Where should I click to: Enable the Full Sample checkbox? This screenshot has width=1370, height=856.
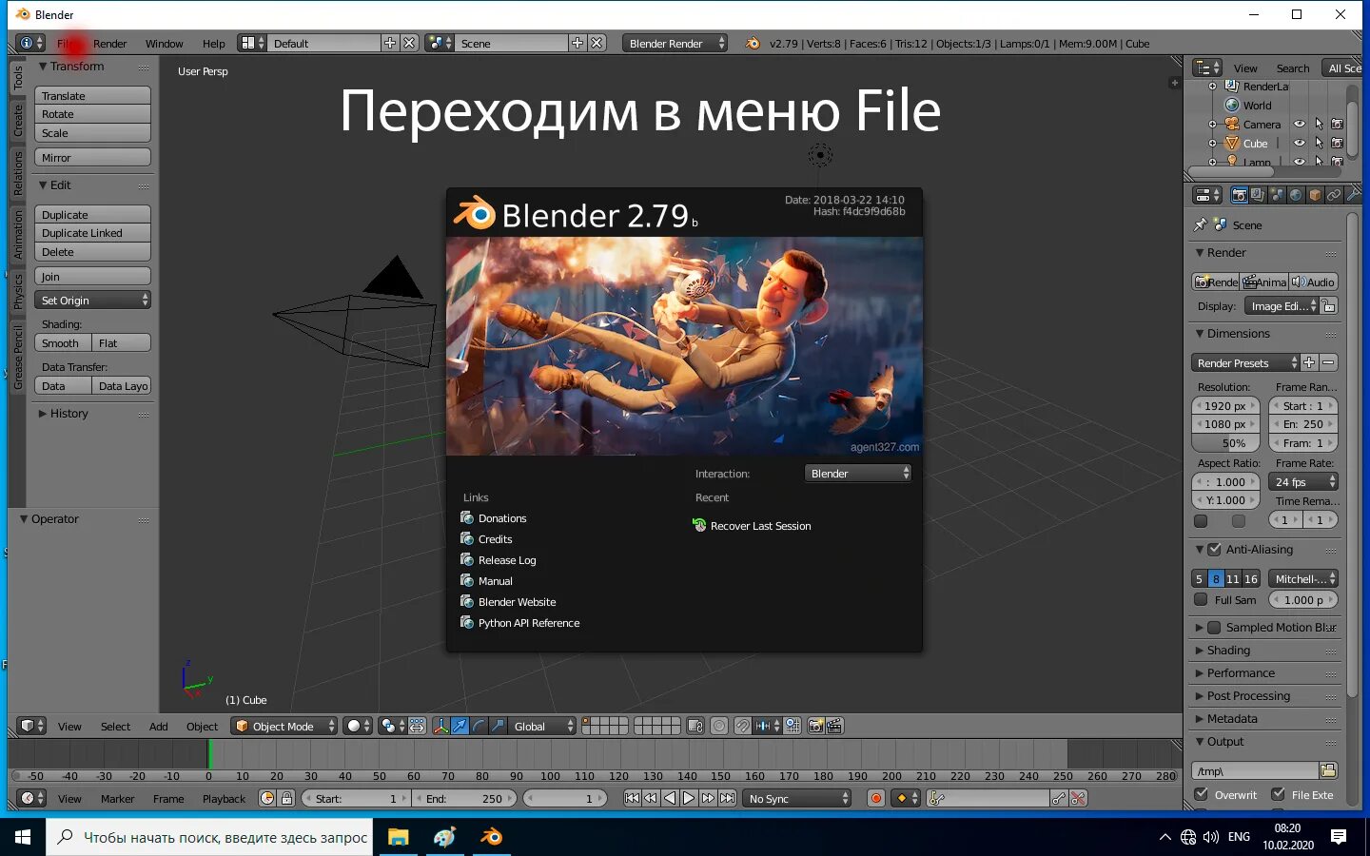1201,599
